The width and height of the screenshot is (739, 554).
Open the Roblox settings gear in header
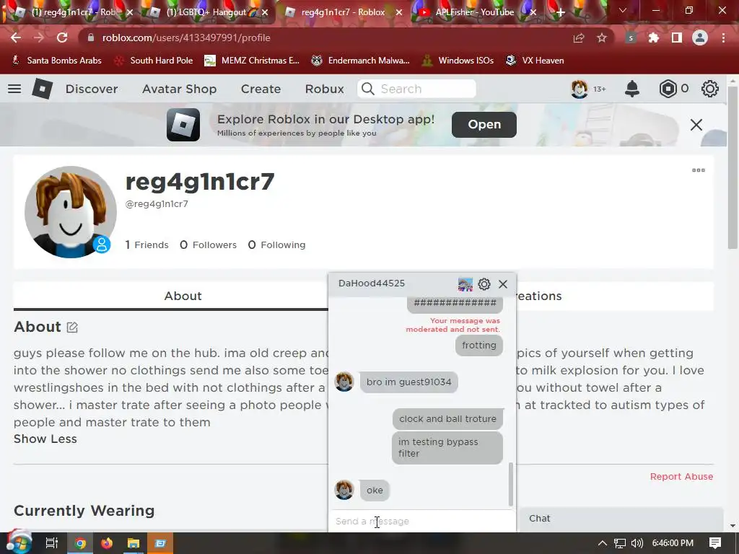710,89
